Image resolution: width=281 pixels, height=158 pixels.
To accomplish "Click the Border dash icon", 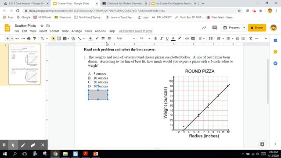I will click(x=109, y=39).
